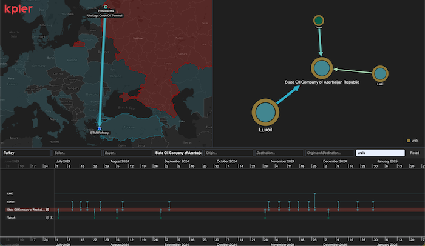The width and height of the screenshot is (425, 246).
Task: Click the STAR Refinery map label
Action: pyautogui.click(x=100, y=133)
